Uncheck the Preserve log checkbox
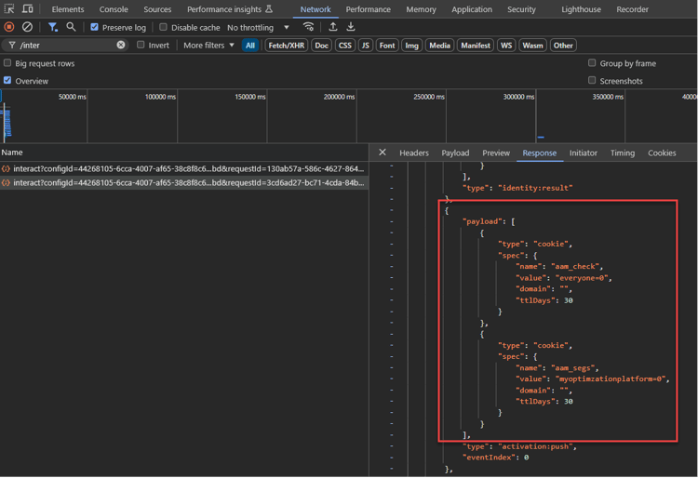The width and height of the screenshot is (698, 478). [x=94, y=27]
